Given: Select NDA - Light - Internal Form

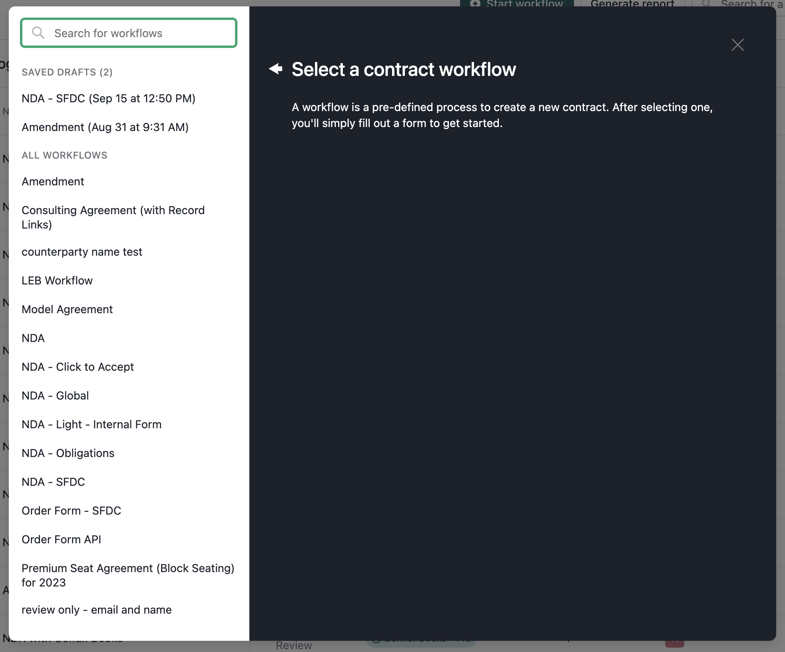Looking at the screenshot, I should [92, 424].
